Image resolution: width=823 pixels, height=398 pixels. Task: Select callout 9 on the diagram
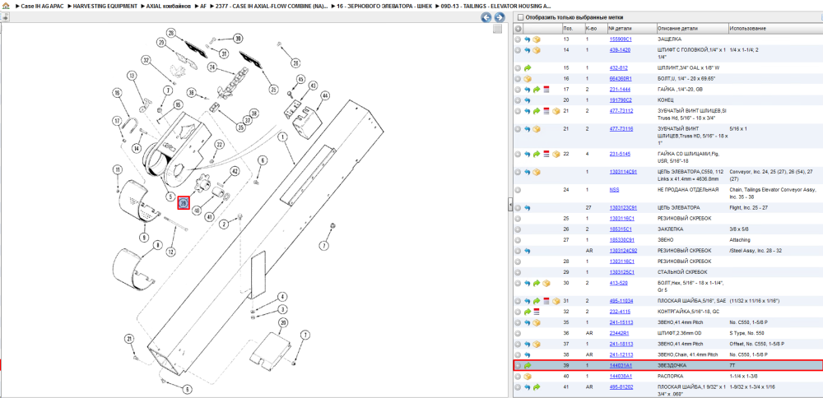tap(143, 238)
